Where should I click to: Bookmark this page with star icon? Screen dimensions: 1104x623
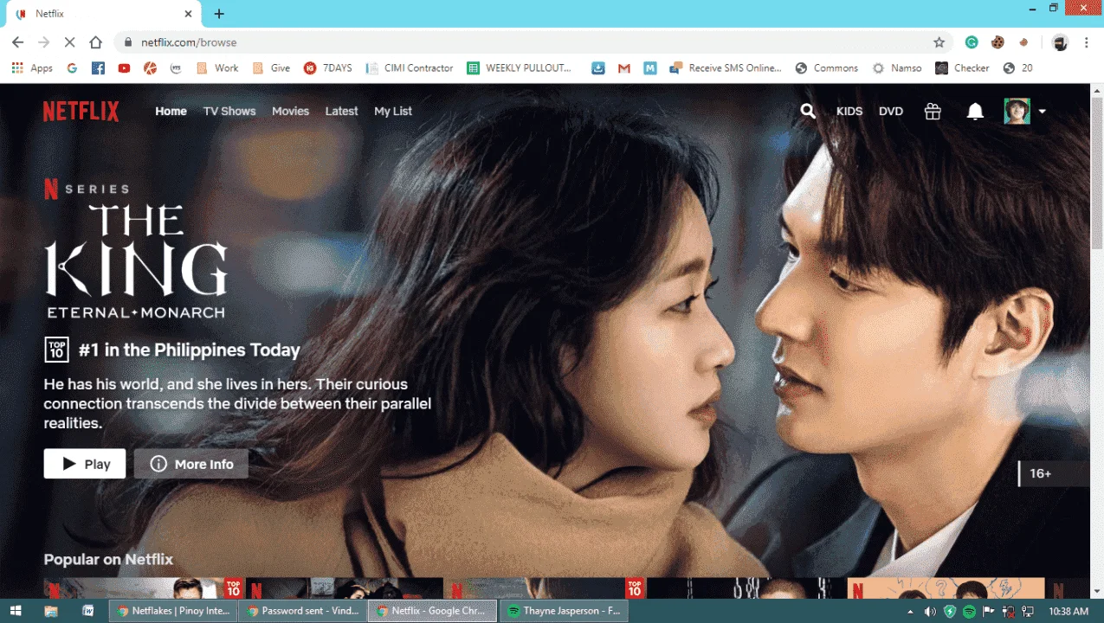(x=939, y=42)
